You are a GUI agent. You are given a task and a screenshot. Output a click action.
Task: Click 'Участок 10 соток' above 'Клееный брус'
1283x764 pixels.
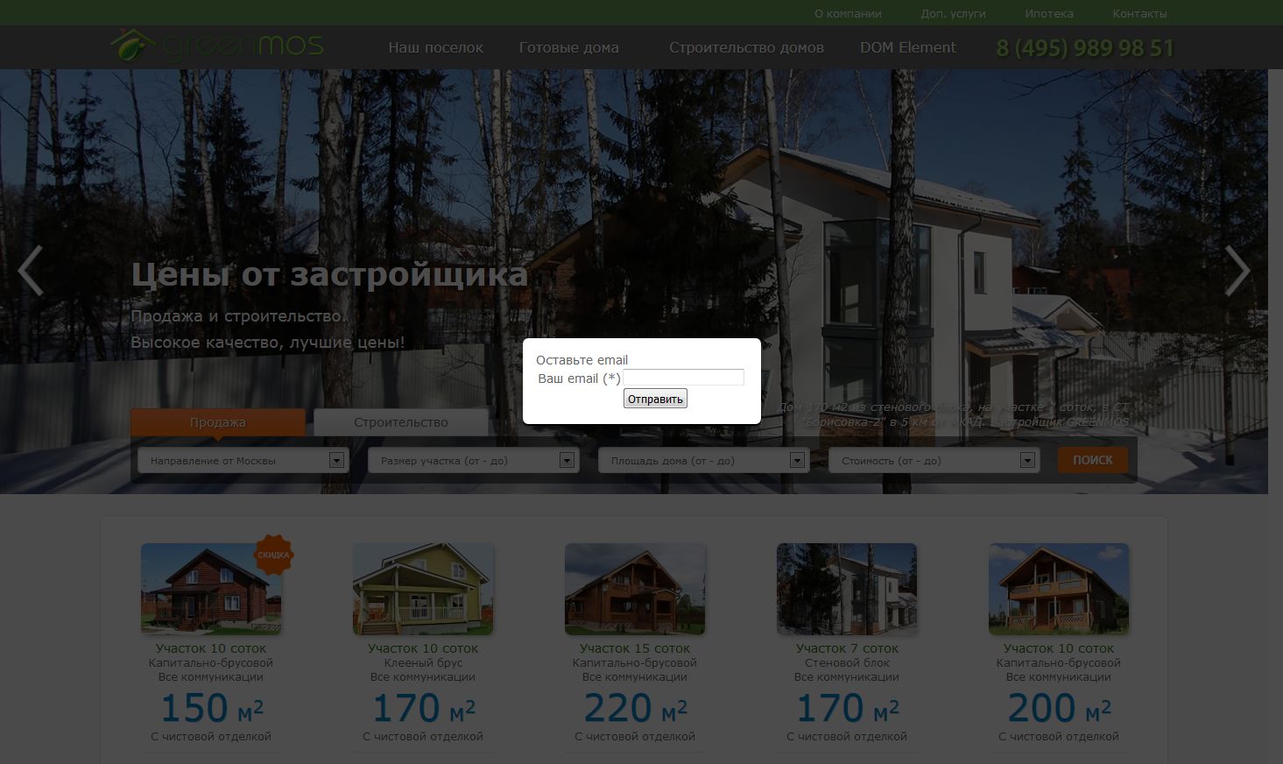tap(423, 648)
